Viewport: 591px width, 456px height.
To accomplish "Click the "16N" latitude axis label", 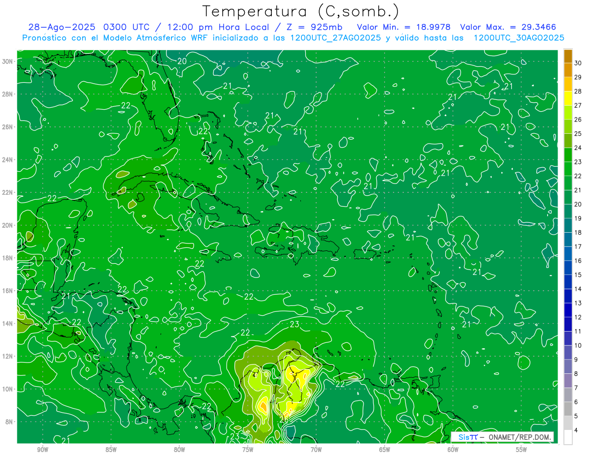I will pyautogui.click(x=7, y=290).
